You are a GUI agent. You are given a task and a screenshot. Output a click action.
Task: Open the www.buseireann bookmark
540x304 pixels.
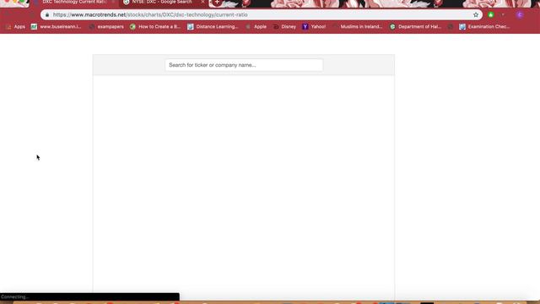57,26
